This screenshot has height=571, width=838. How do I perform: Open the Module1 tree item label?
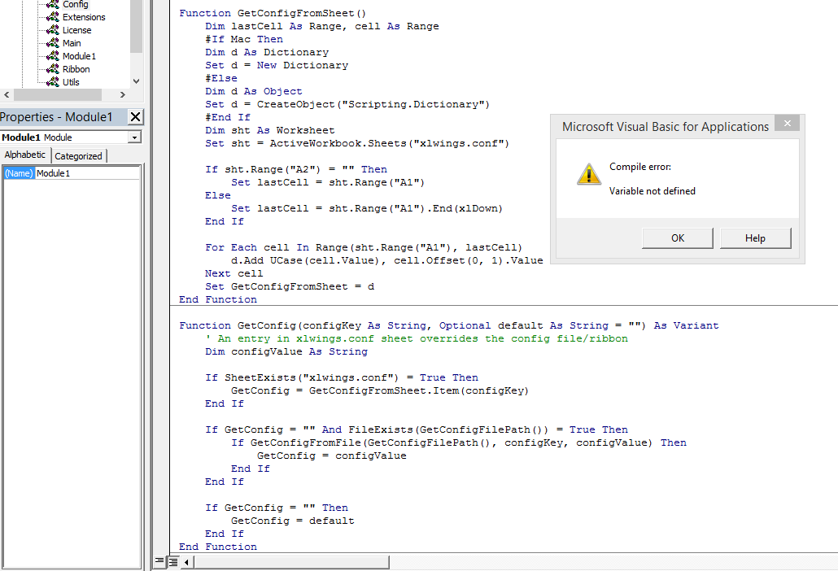79,56
